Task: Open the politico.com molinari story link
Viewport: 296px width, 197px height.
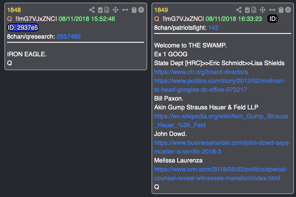Action: (220, 85)
